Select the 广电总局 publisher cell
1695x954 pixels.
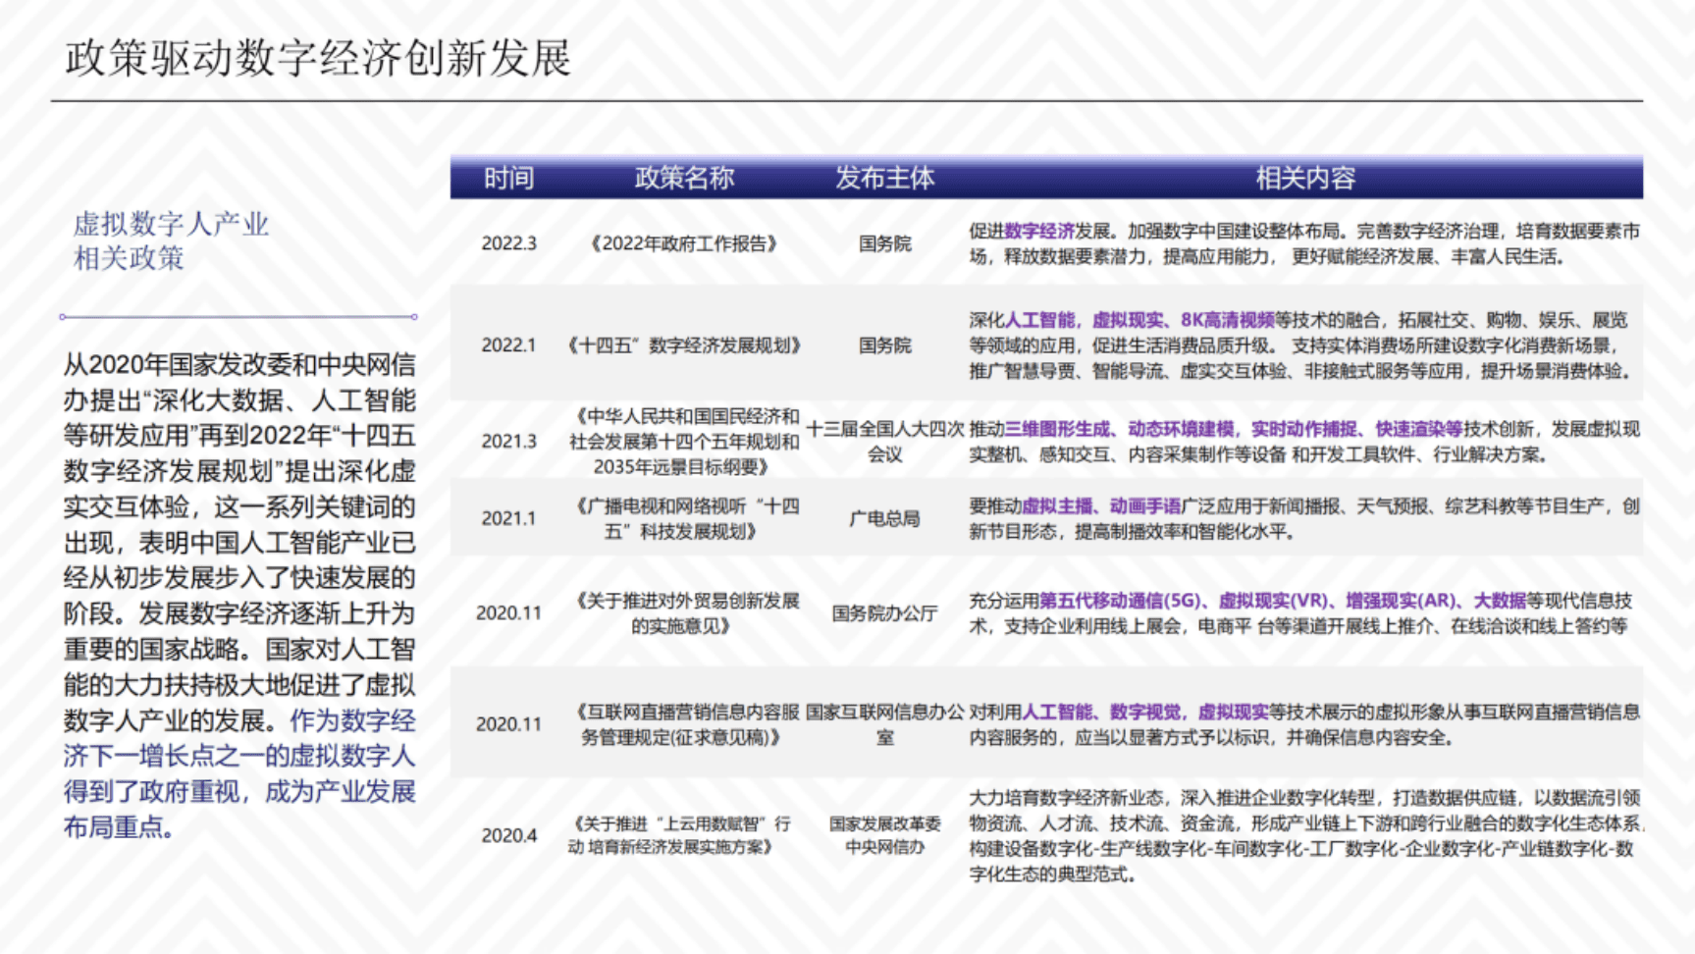[x=884, y=517]
